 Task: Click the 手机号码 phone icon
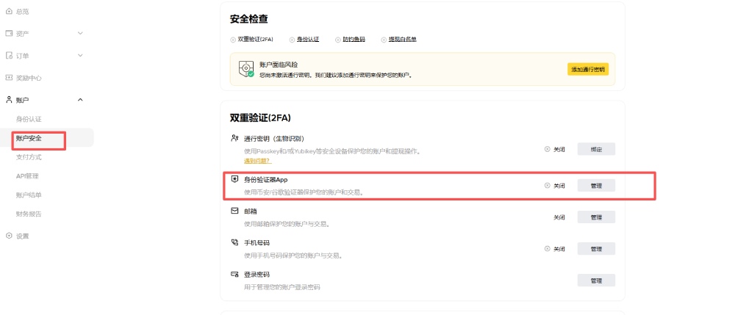pos(234,242)
